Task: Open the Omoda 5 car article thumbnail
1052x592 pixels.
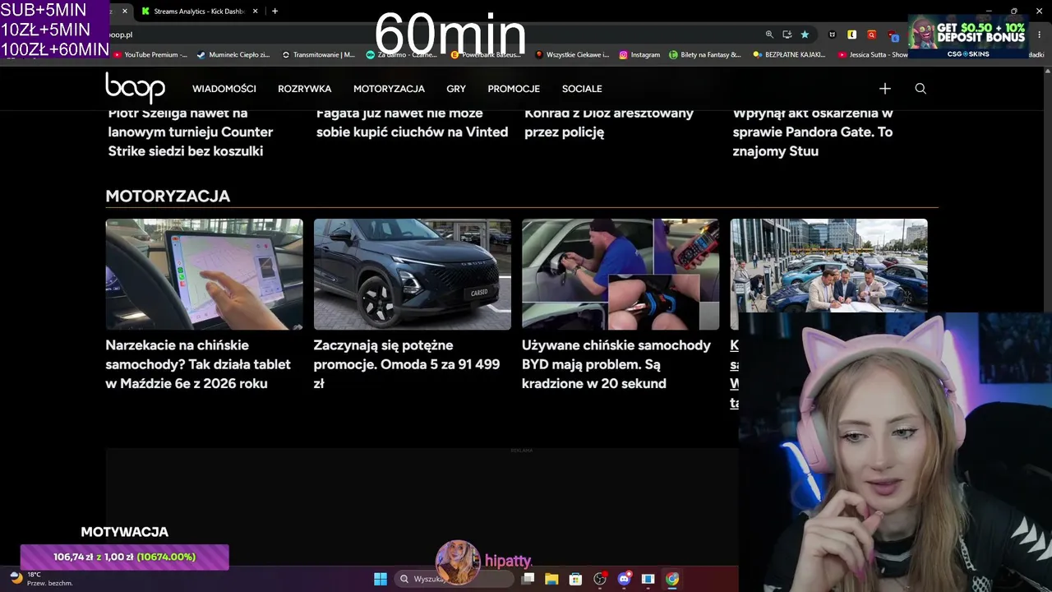Action: (x=413, y=274)
